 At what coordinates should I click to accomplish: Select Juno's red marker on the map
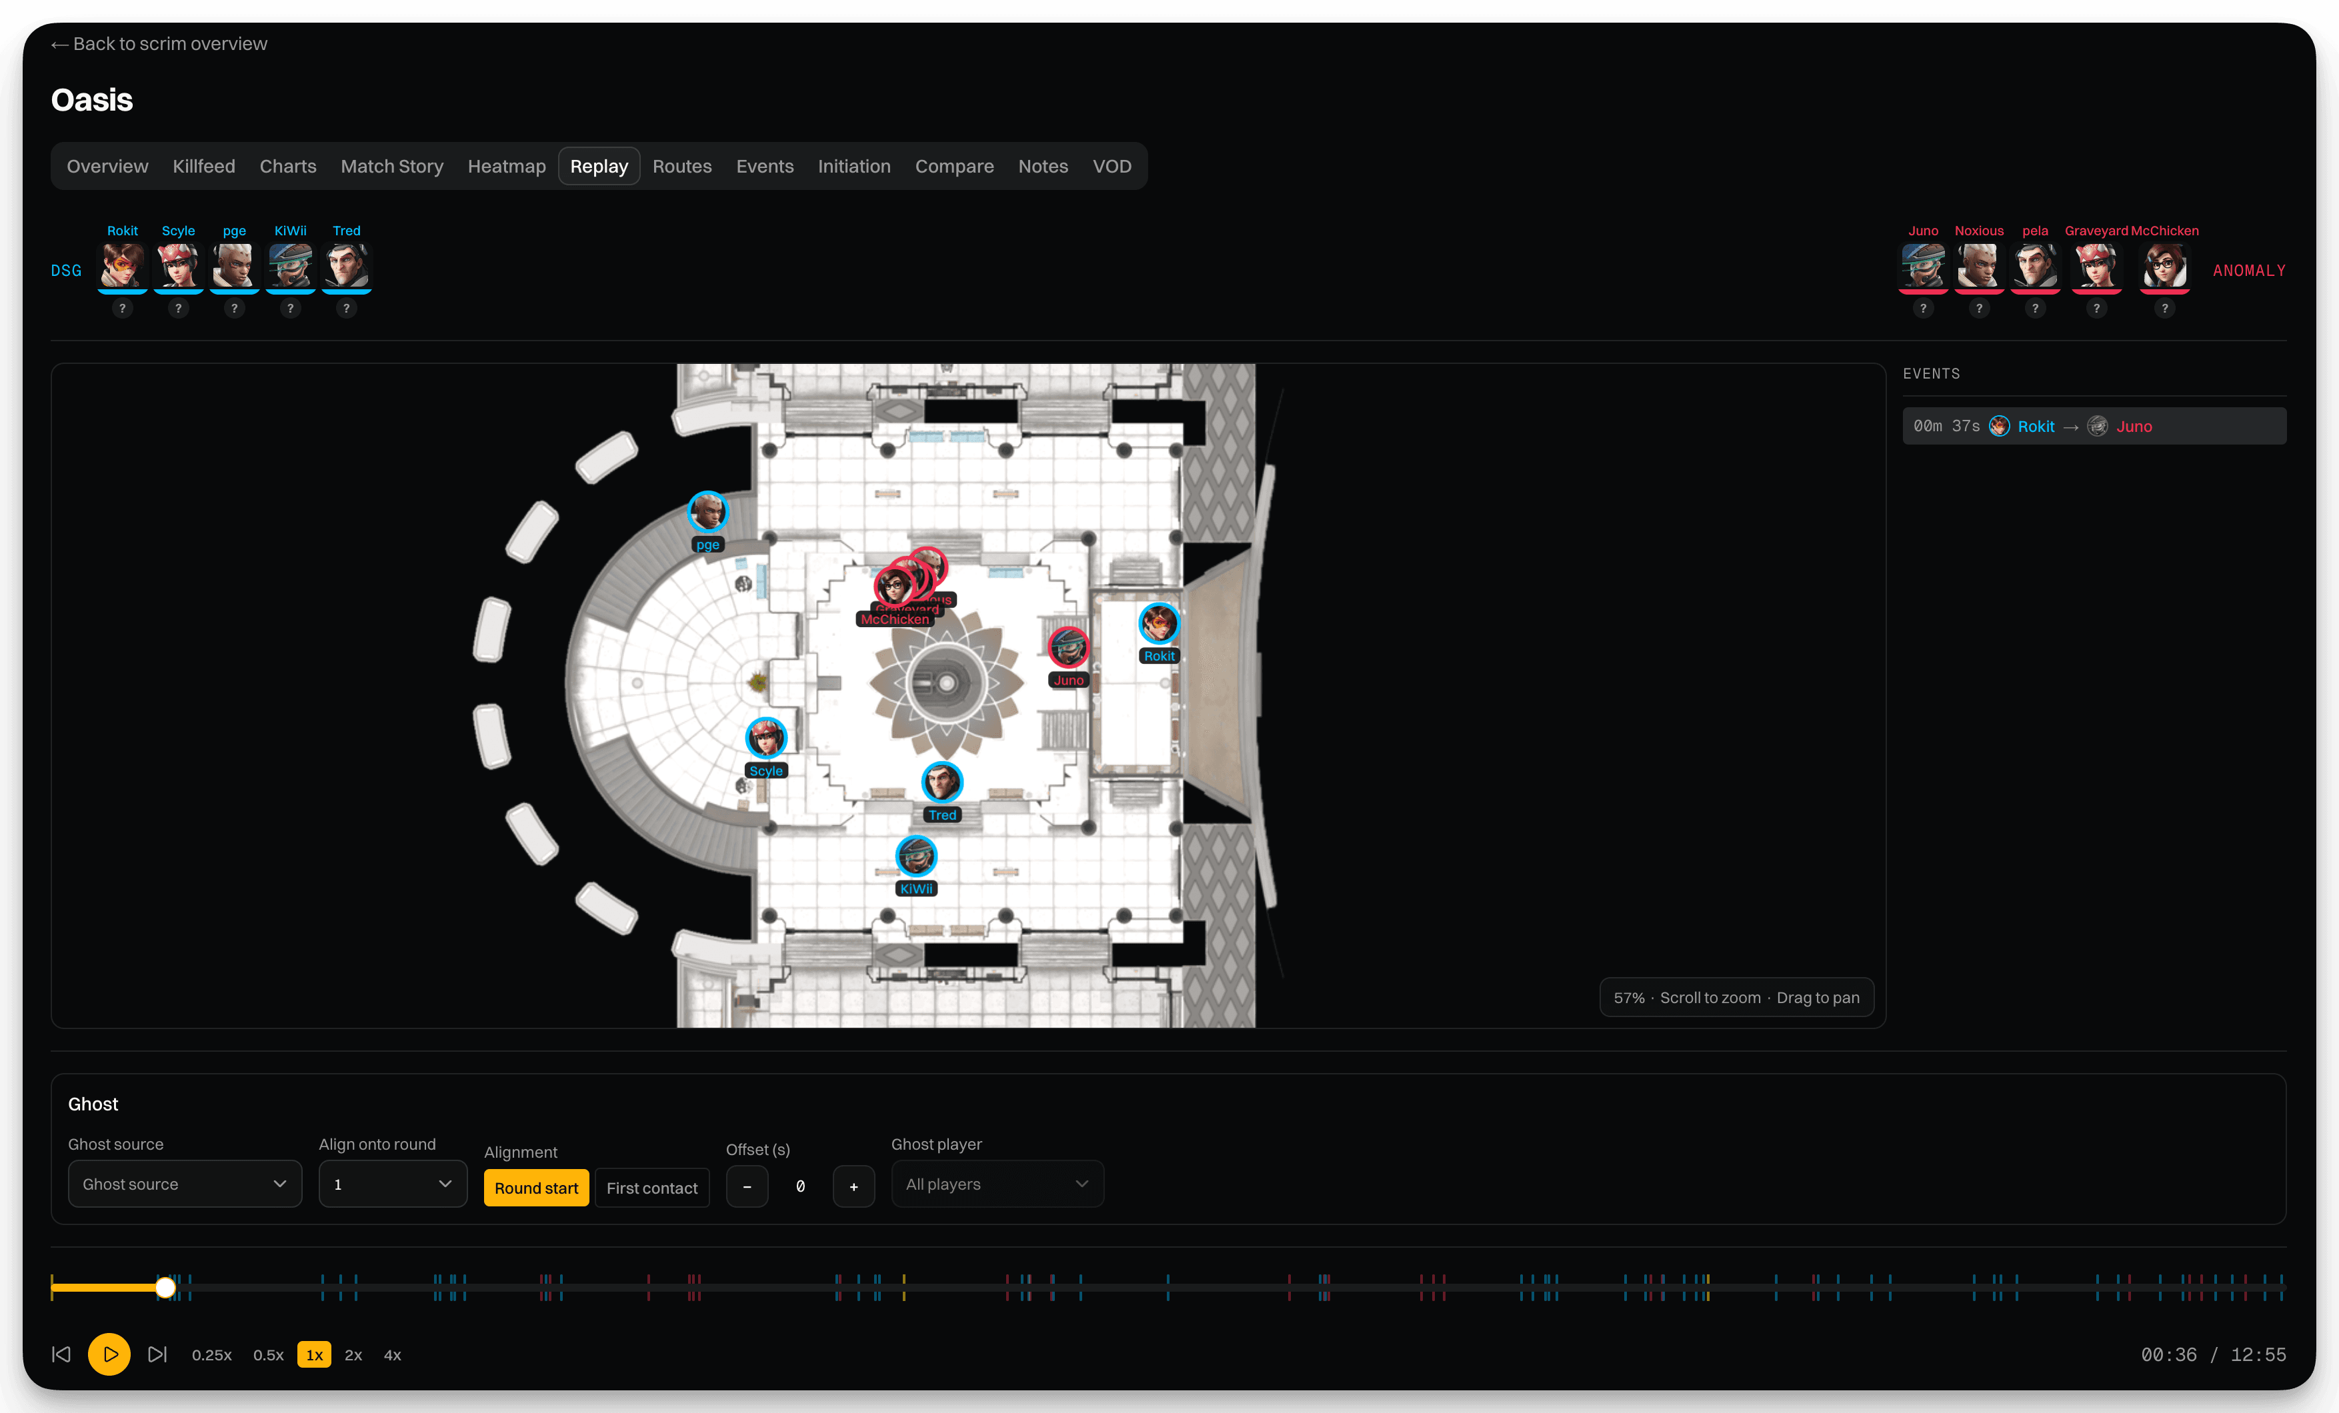1069,647
